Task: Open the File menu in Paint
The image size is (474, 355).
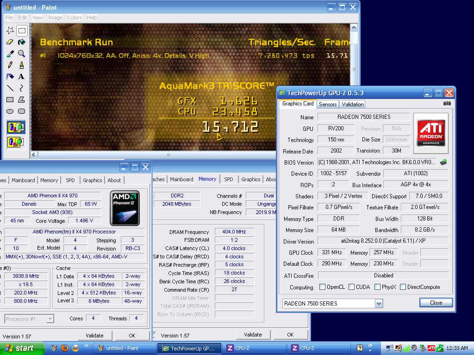Action: pyautogui.click(x=9, y=18)
